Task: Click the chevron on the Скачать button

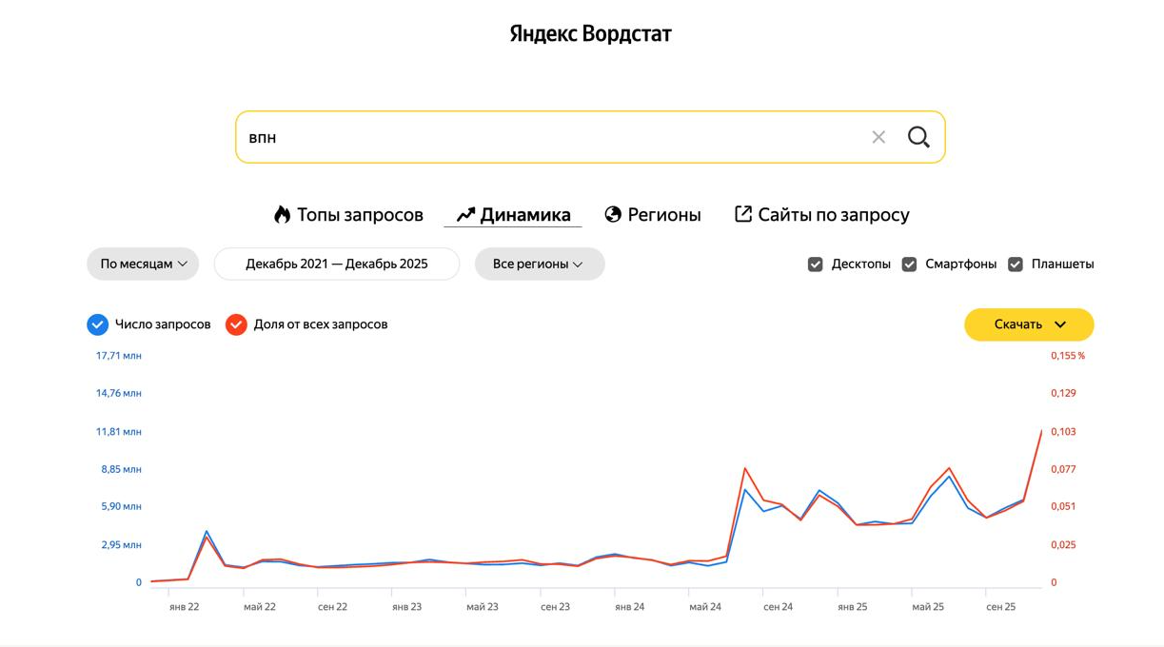Action: [1061, 324]
